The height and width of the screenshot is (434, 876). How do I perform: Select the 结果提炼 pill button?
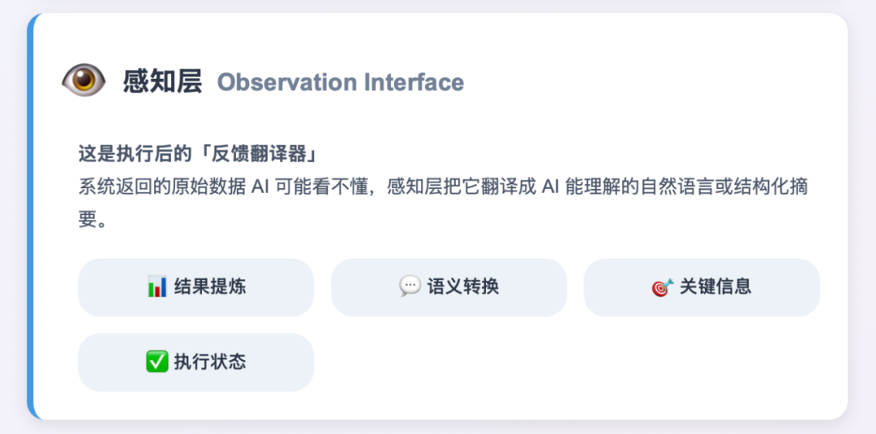click(195, 287)
